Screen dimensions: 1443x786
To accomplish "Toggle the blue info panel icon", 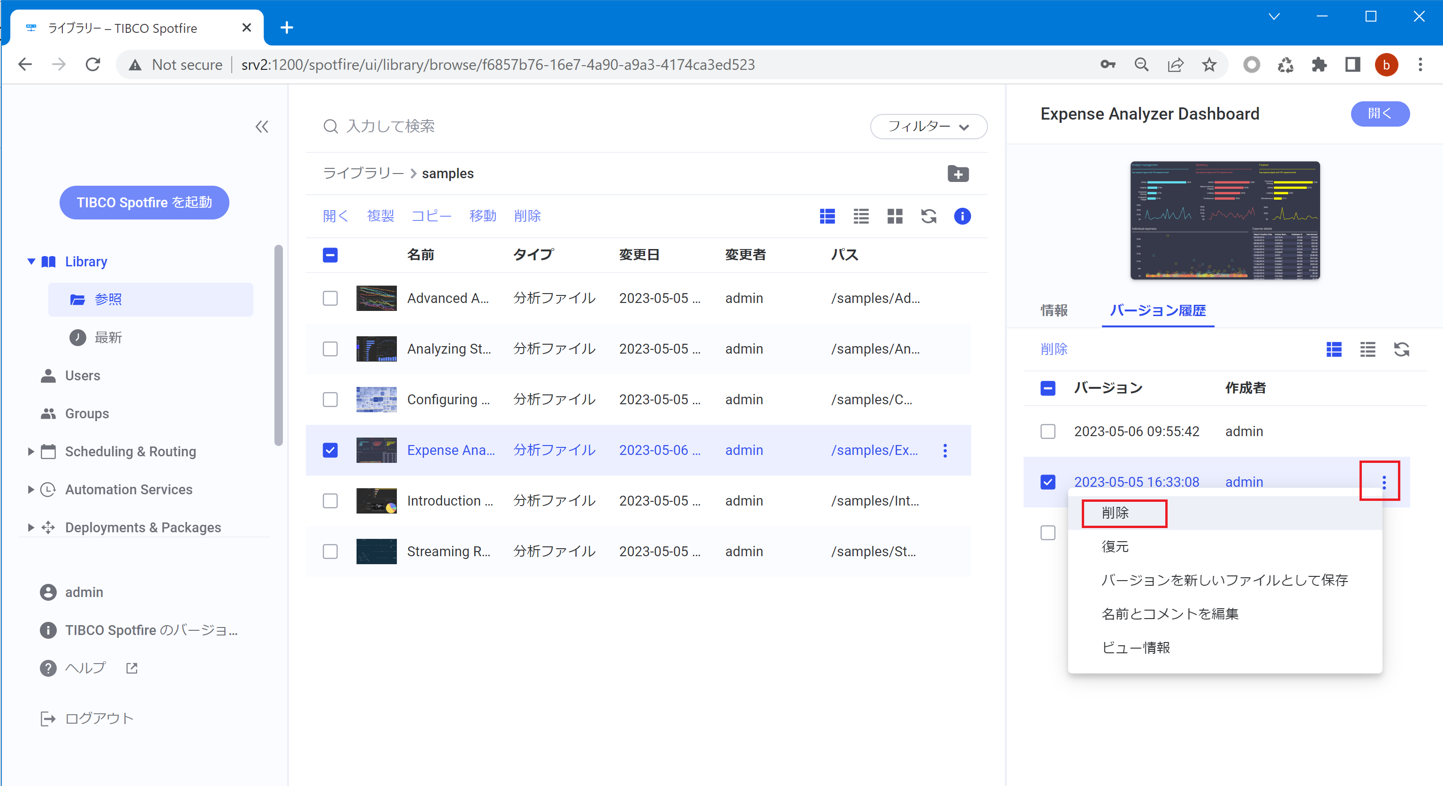I will point(962,216).
